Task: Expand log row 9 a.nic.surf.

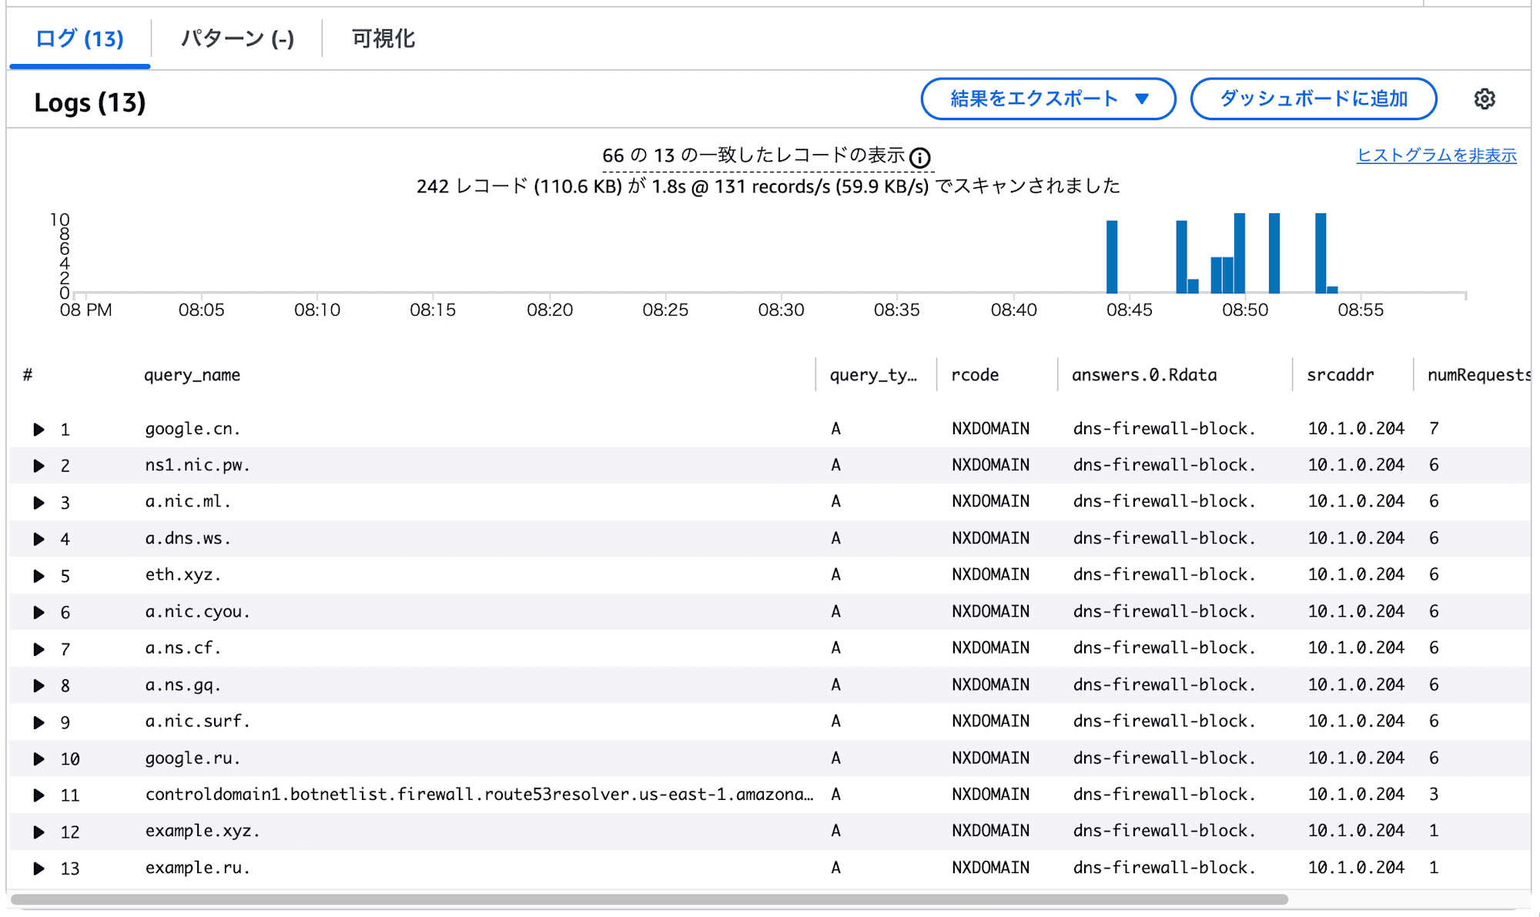Action: click(x=38, y=722)
